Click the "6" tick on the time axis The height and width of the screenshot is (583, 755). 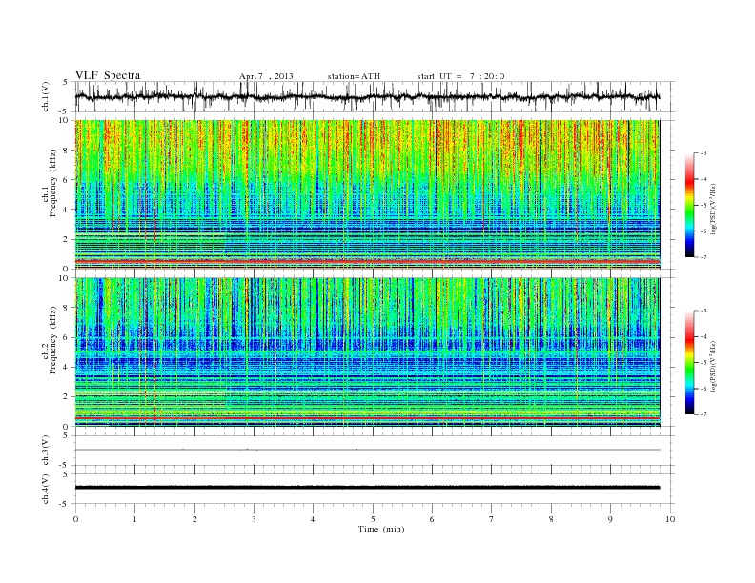pos(432,519)
